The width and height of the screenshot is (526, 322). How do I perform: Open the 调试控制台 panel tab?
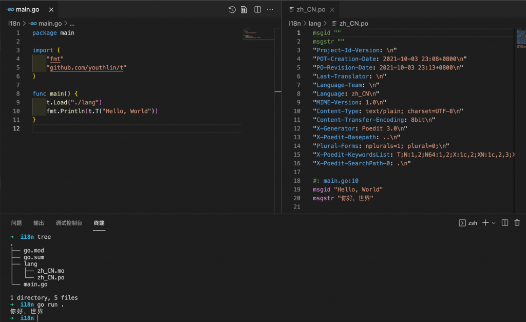[x=69, y=223]
